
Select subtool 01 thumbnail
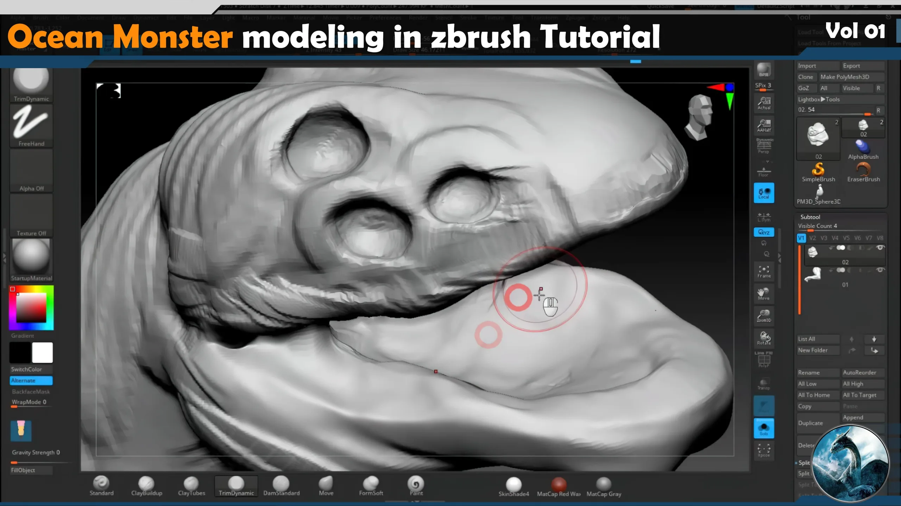coord(813,275)
